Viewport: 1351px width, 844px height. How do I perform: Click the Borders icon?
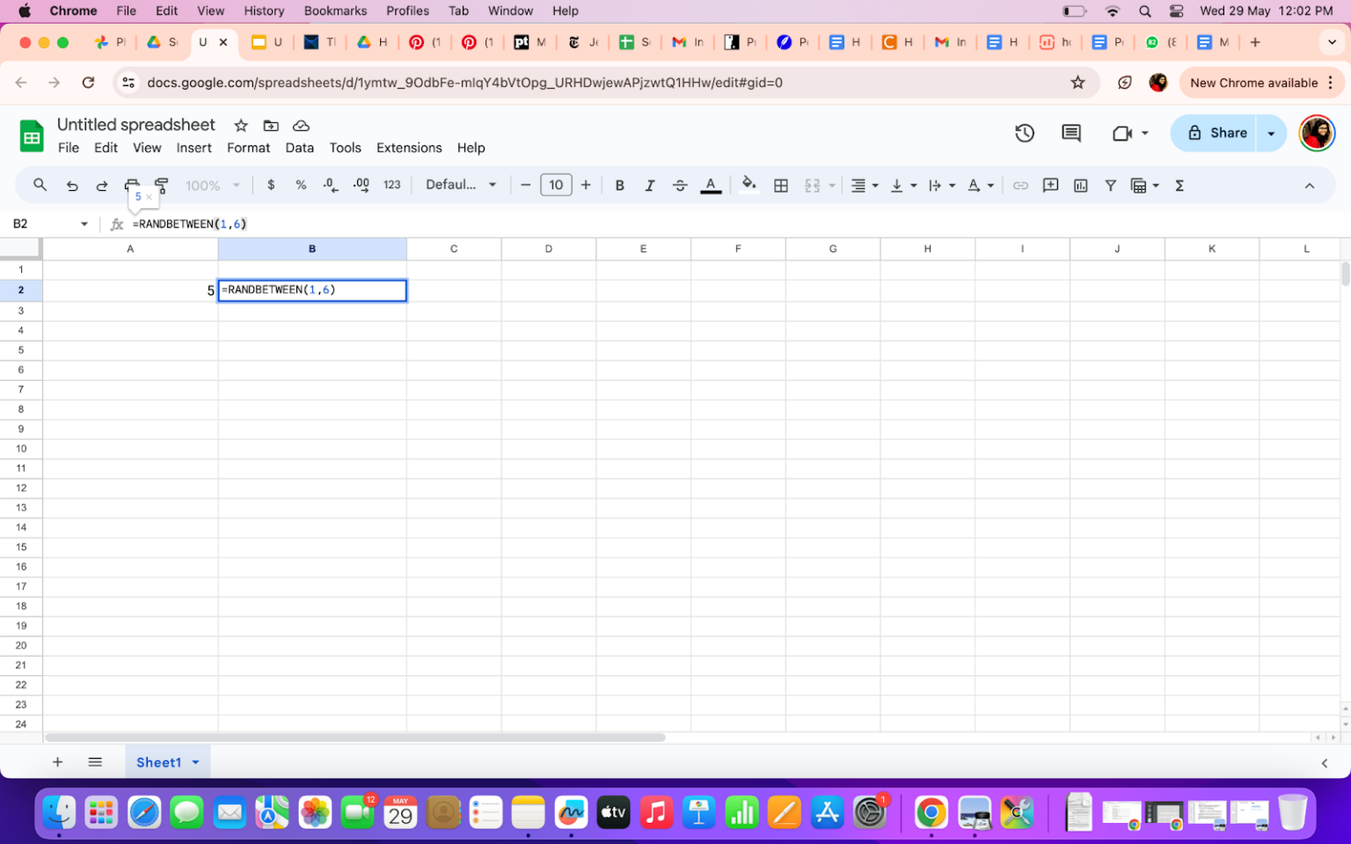point(781,185)
